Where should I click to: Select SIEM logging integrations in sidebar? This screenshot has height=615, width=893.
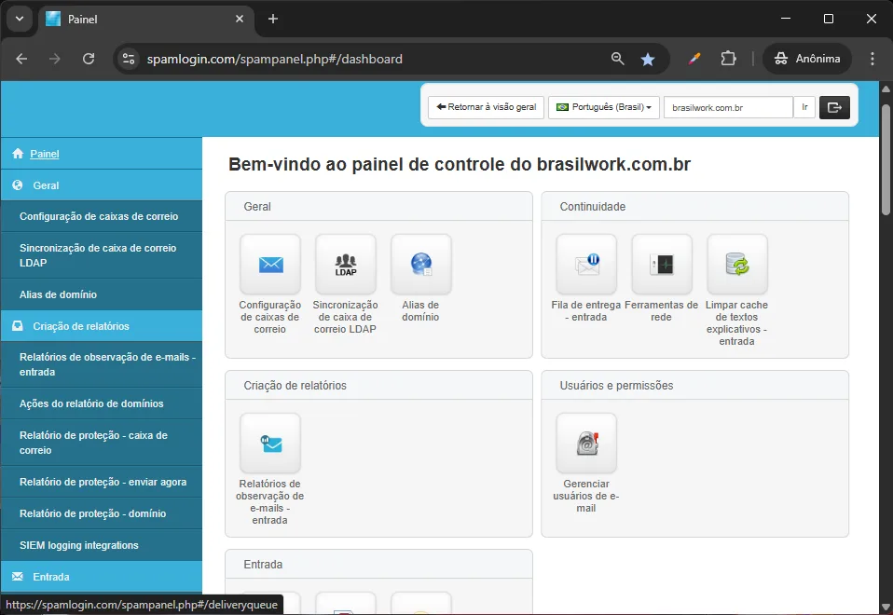pos(102,545)
